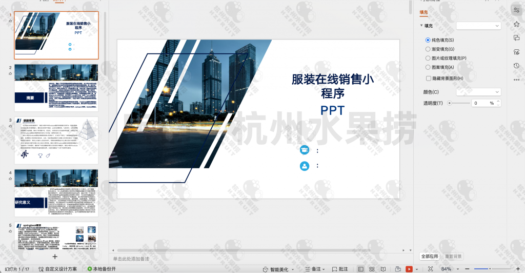The width and height of the screenshot is (525, 273).
Task: Click the red slideshow play button
Action: tap(409, 269)
